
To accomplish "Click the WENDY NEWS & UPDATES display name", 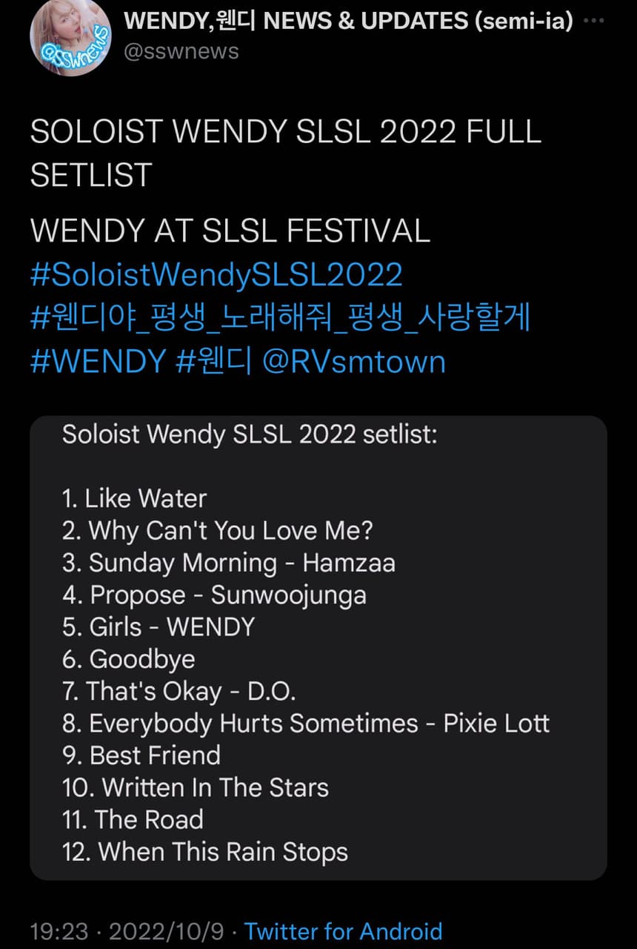I will [348, 22].
